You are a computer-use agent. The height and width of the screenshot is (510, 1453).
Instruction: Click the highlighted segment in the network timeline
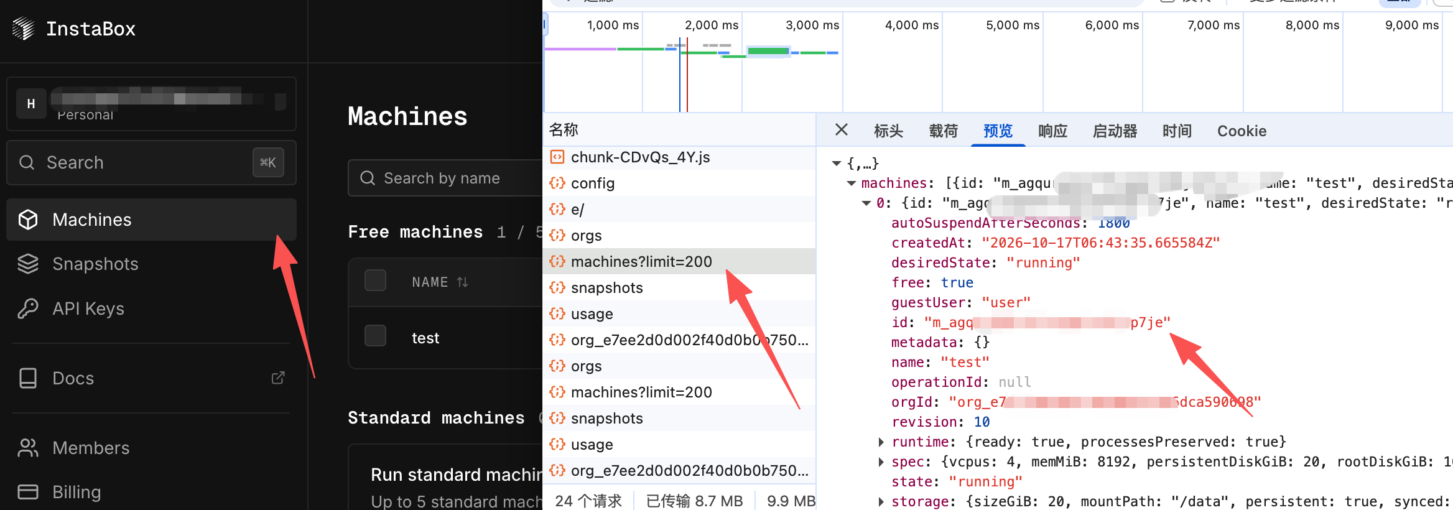point(768,51)
